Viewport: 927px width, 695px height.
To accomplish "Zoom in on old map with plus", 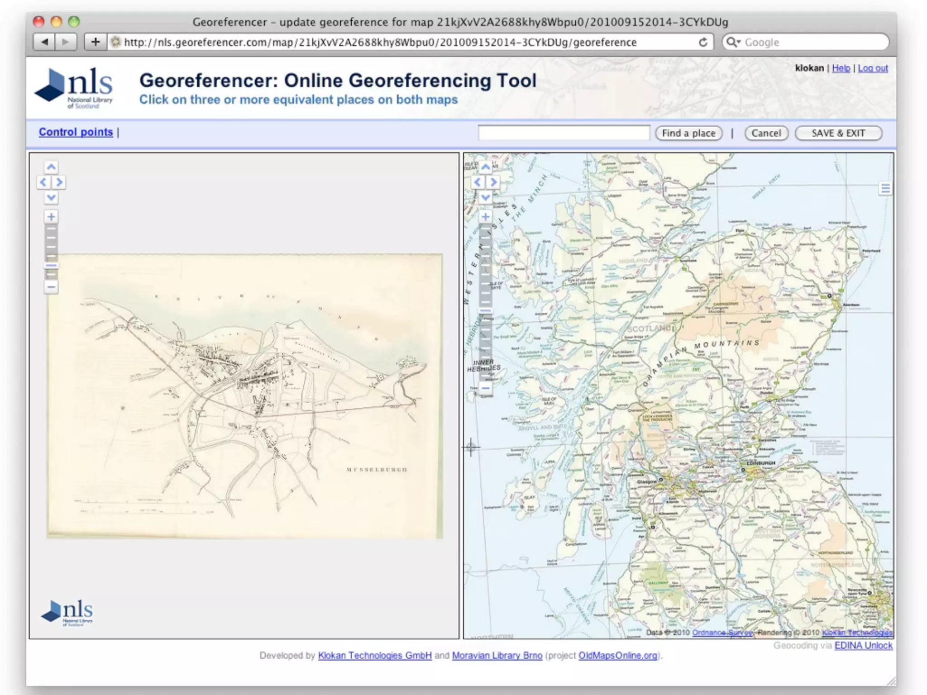I will pos(51,217).
